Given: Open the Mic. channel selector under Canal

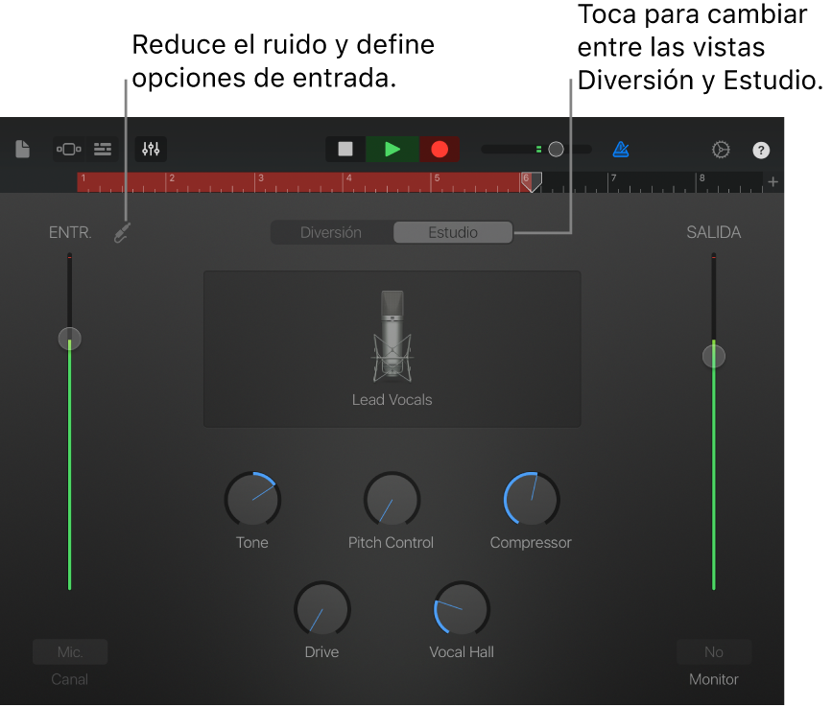Looking at the screenshot, I should (x=69, y=651).
